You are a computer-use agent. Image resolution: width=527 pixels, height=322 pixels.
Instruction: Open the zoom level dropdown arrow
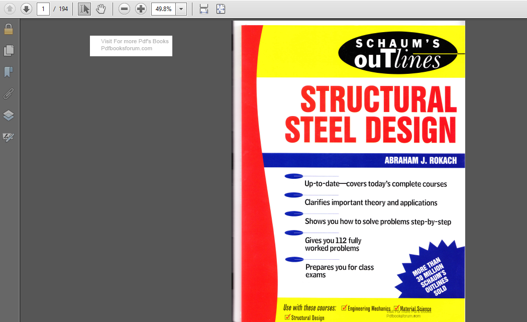tap(181, 9)
